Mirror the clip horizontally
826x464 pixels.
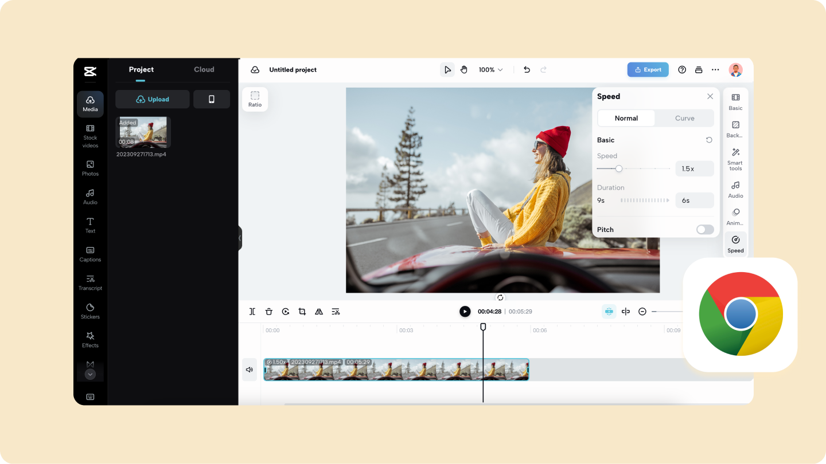coord(319,312)
